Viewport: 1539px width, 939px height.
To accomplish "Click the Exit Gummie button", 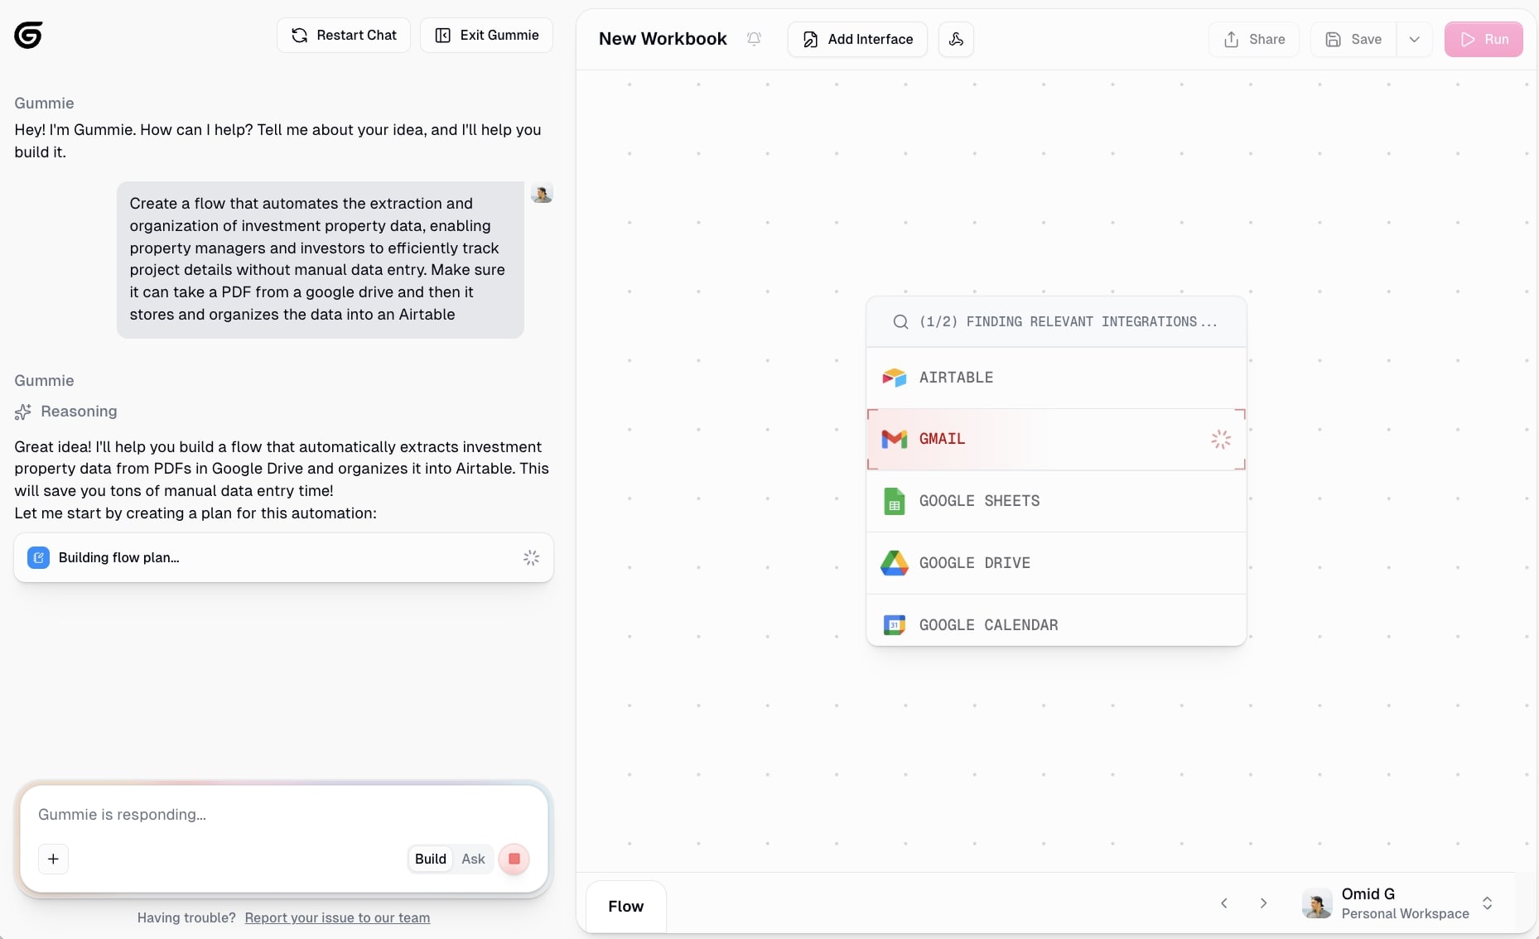I will tap(487, 35).
